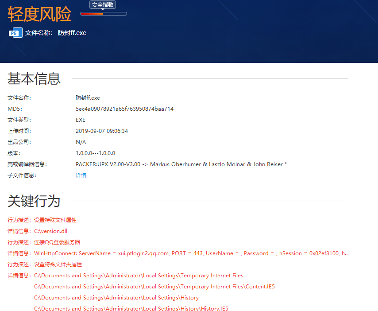Select the upload time 2019-09-07 09:06:34
The image size is (378, 311).
102,131
